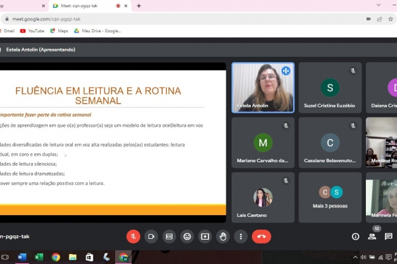Open the YouTube bookmark
The width and height of the screenshot is (397, 264).
point(32,30)
